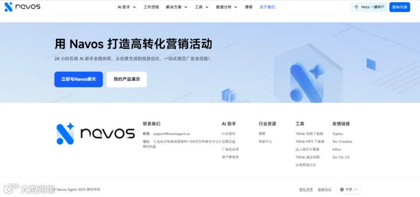Open the 行业顾问 footer link
Screen dimensions: 420x197
click(229, 134)
